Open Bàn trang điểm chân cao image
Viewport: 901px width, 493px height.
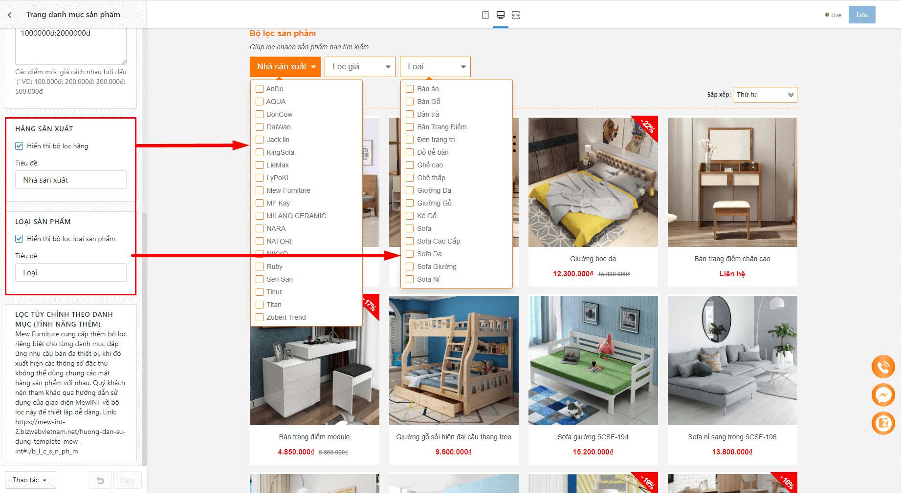point(732,182)
